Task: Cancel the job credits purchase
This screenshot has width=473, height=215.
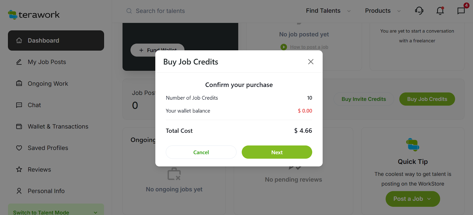Action: click(x=201, y=152)
